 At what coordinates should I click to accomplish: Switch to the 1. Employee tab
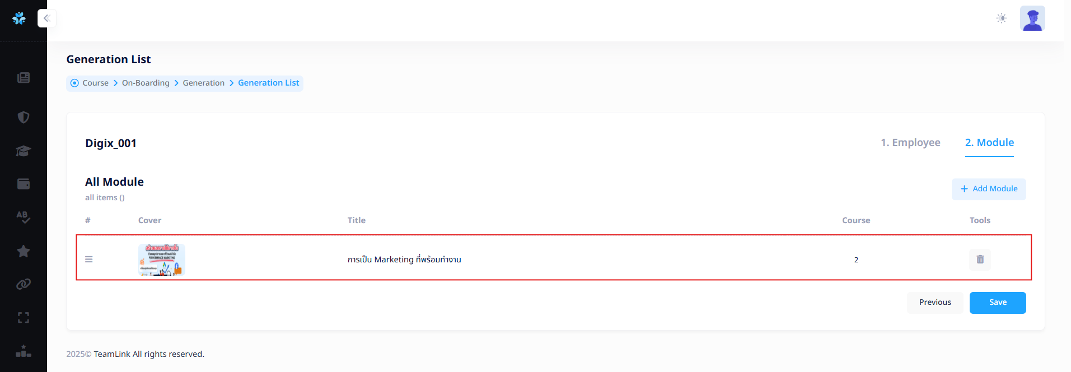910,143
